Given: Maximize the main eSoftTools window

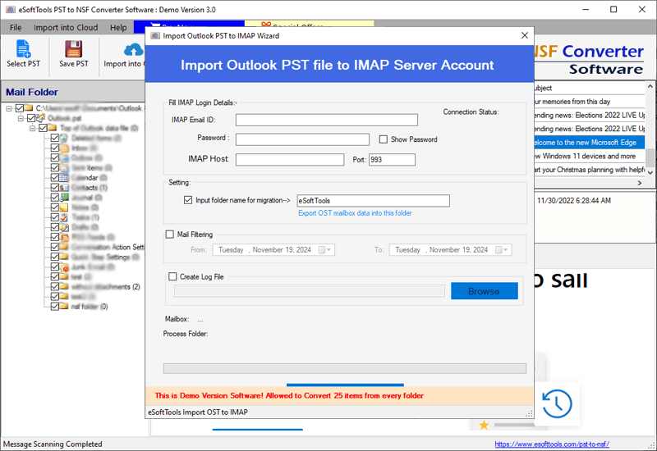Looking at the screenshot, I should tap(613, 9).
